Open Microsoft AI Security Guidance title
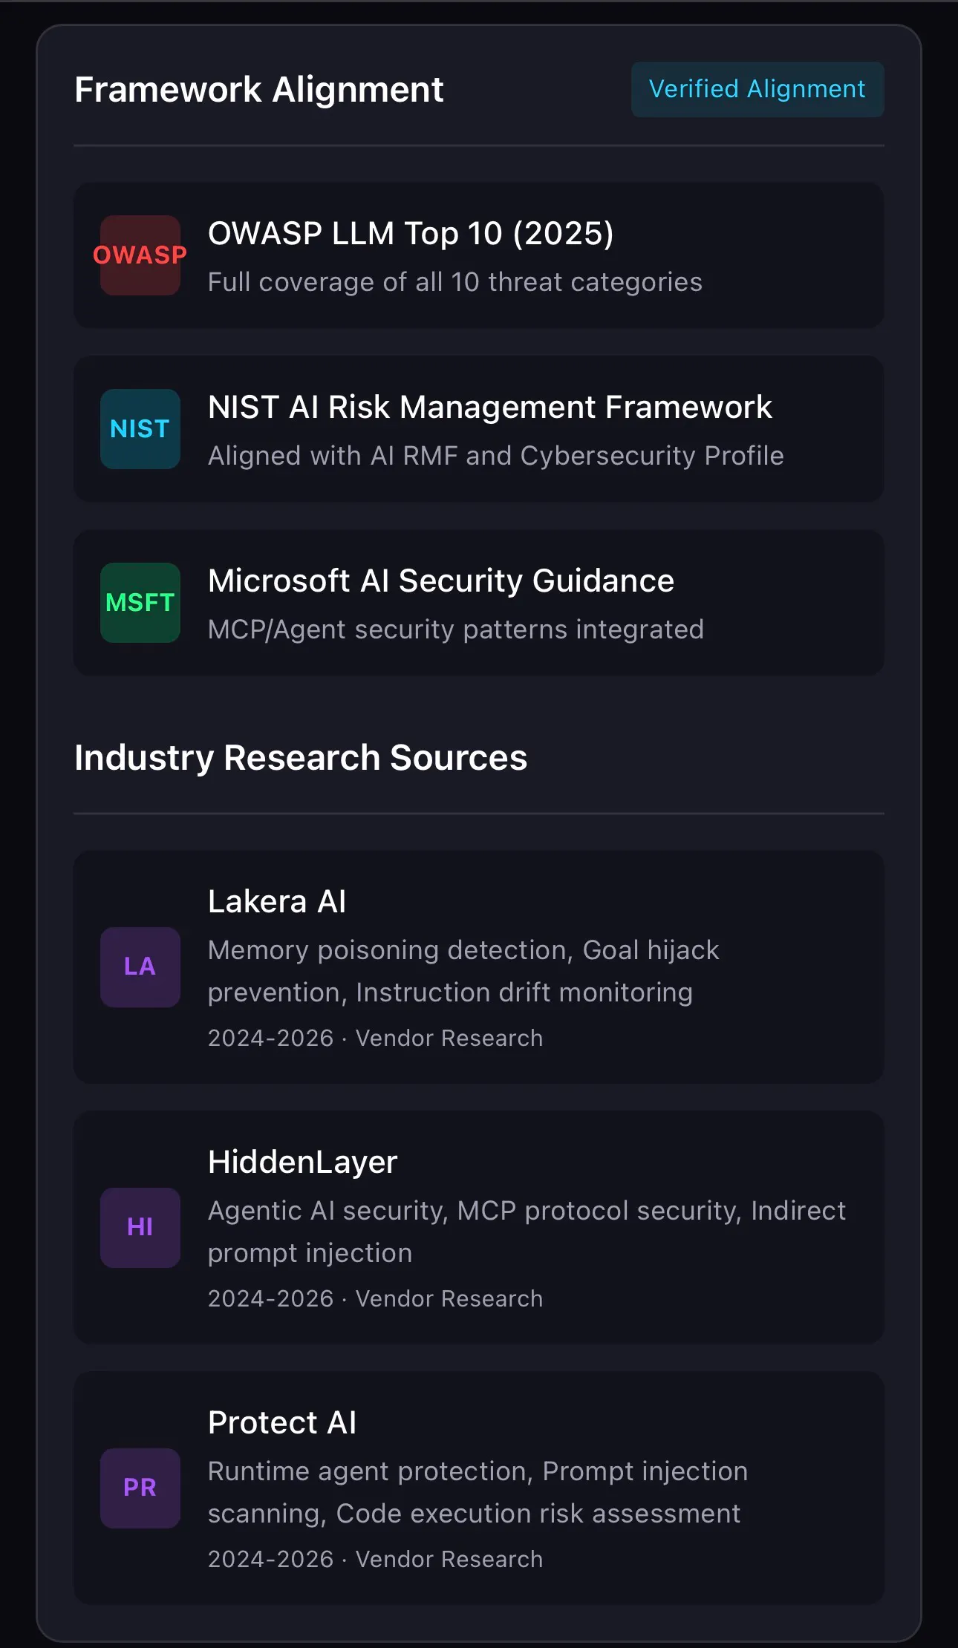 click(441, 581)
